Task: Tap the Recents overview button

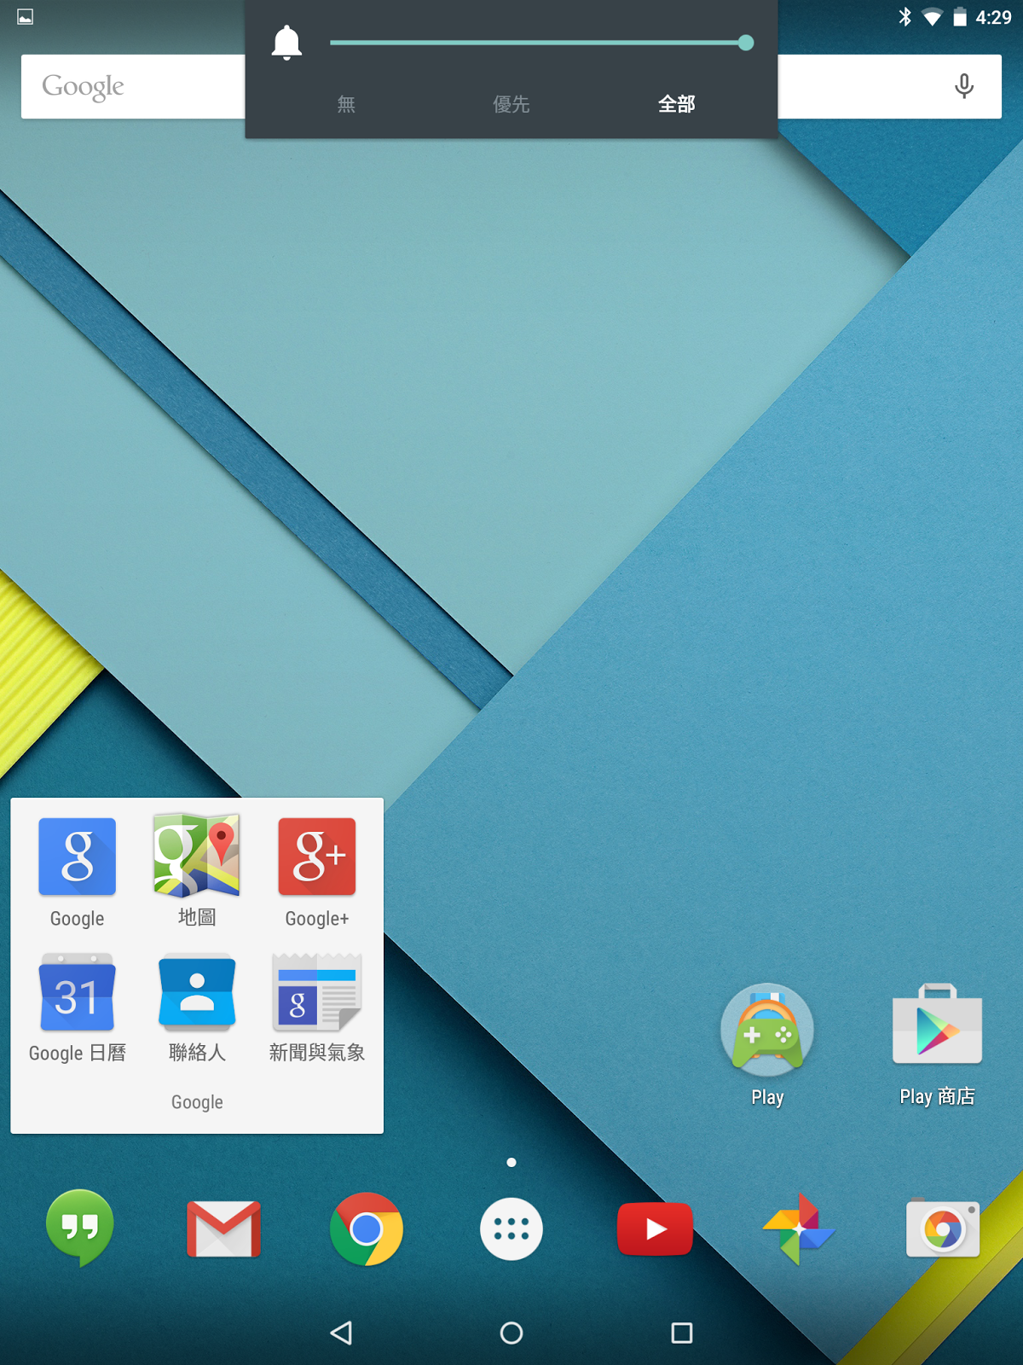Action: pos(682,1333)
